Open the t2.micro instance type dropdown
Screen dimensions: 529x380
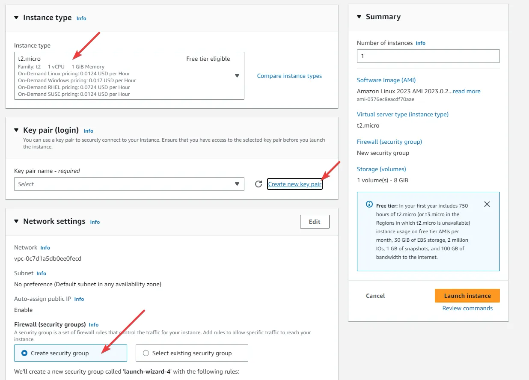point(237,75)
